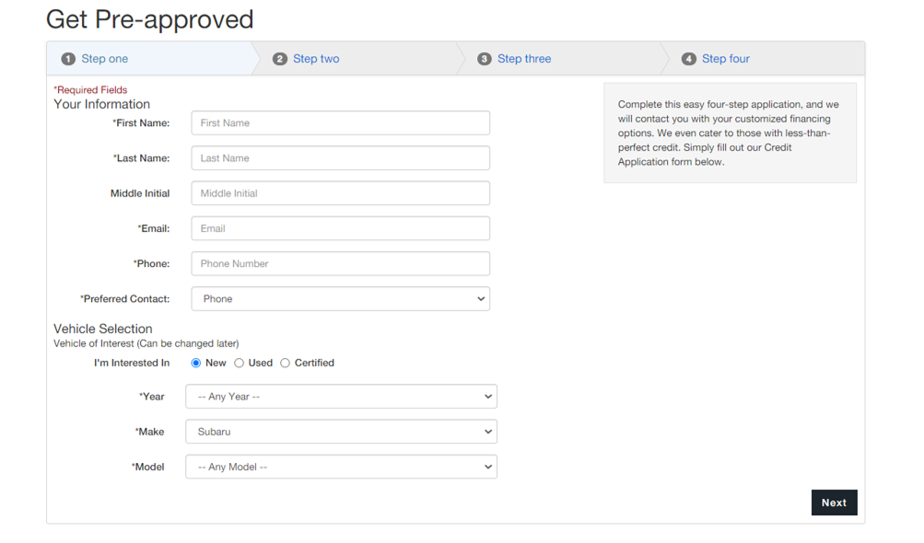The height and width of the screenshot is (543, 924).
Task: Expand the Model selection dropdown
Action: 341,467
